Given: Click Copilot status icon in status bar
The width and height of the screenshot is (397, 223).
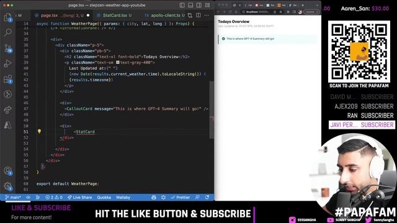Looking at the screenshot, I should [154, 198].
